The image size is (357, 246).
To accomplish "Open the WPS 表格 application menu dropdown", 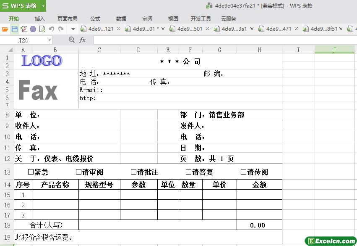I will [x=43, y=6].
